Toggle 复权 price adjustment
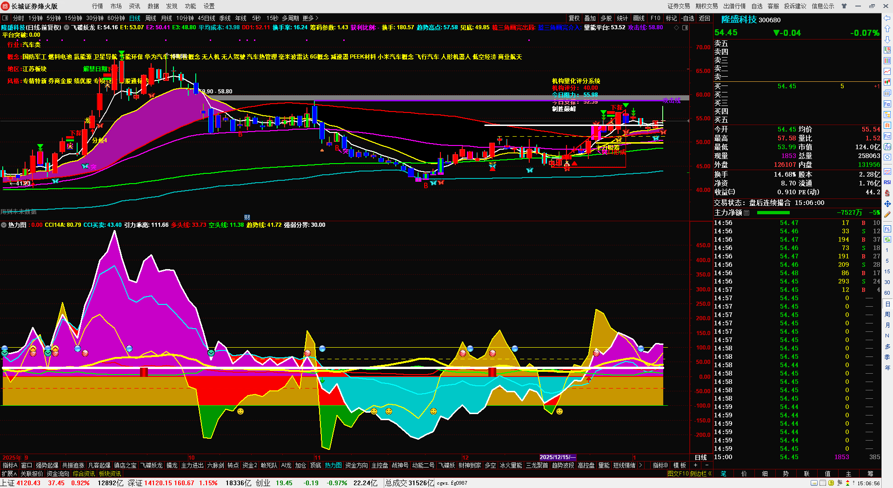Image resolution: width=893 pixels, height=488 pixels. pos(574,18)
